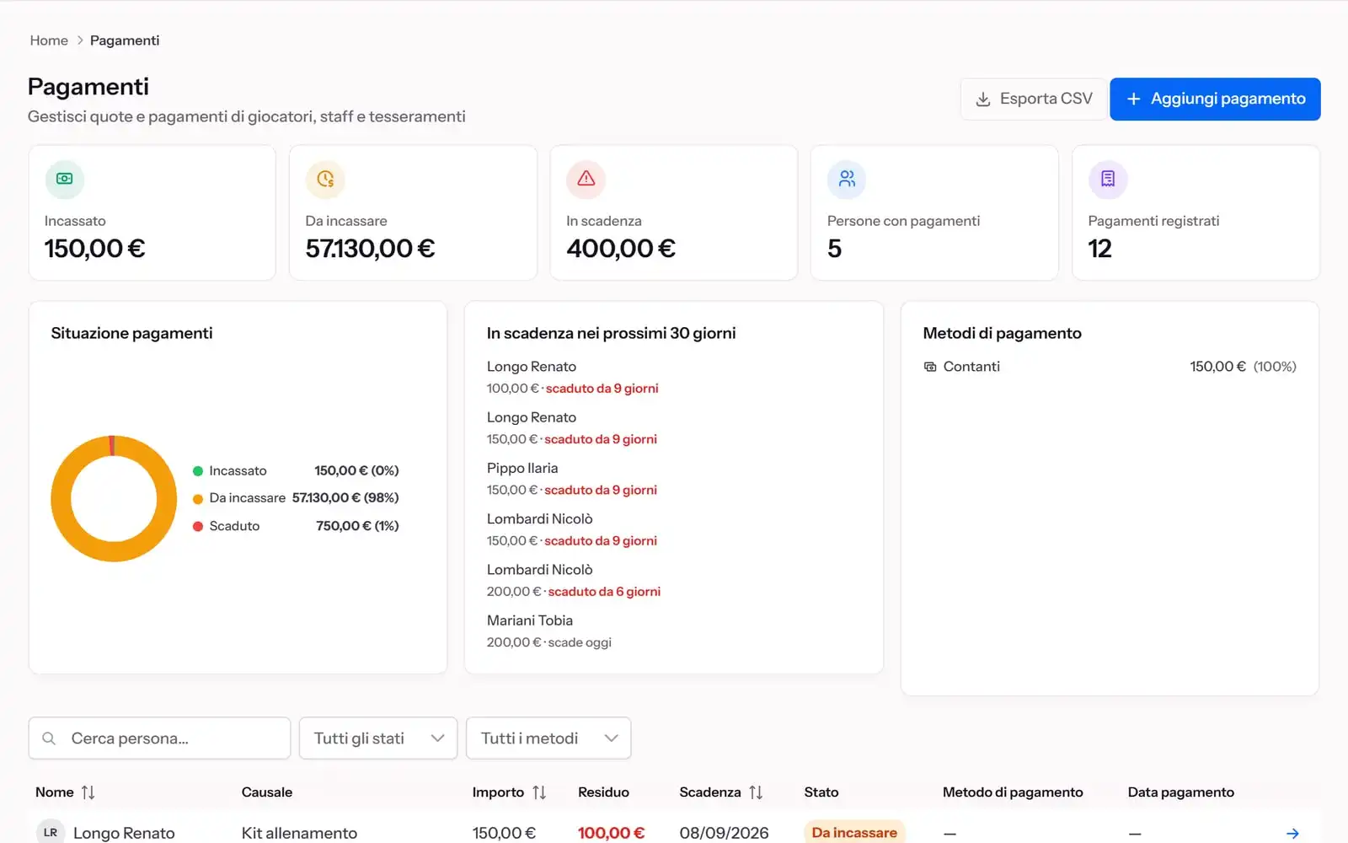Click the orange Da incassare legend dot
The image size is (1348, 843).
point(198,499)
